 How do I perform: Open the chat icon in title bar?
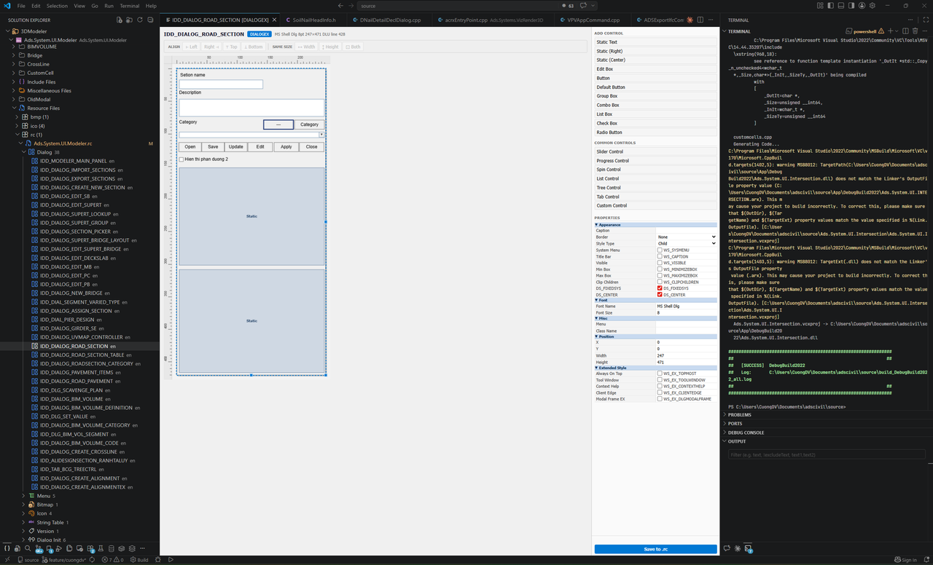tap(583, 5)
